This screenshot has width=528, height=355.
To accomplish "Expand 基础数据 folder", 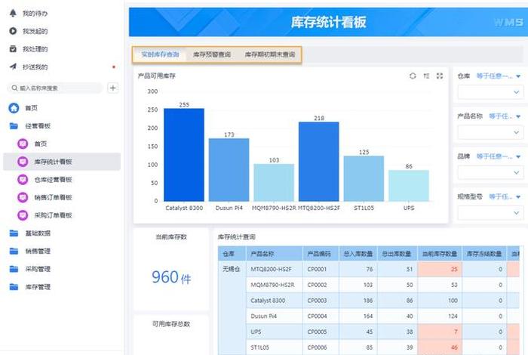I will pyautogui.click(x=62, y=233).
